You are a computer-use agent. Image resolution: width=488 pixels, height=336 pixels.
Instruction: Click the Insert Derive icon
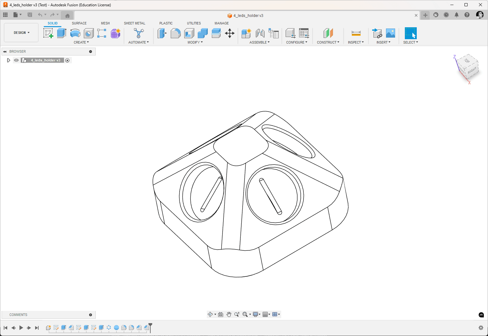click(x=377, y=33)
